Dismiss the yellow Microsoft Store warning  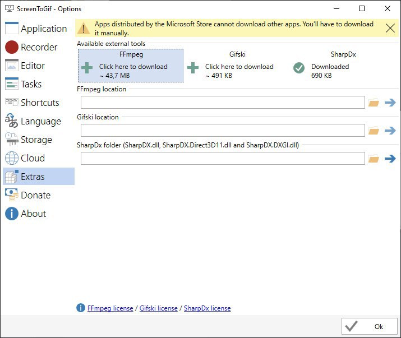[x=390, y=28]
